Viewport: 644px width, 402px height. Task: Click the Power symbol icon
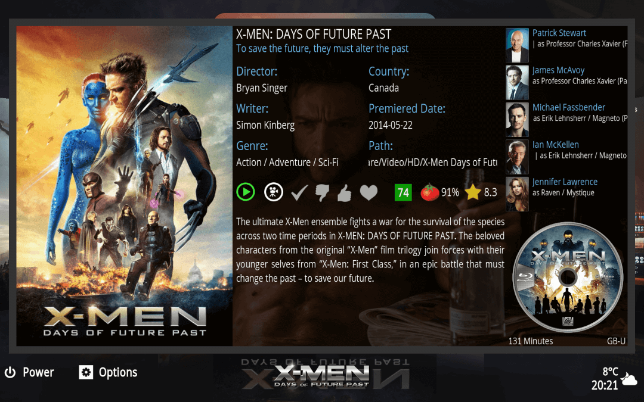click(10, 372)
